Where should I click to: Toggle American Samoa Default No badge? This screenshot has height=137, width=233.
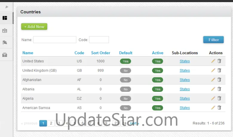(x=125, y=108)
